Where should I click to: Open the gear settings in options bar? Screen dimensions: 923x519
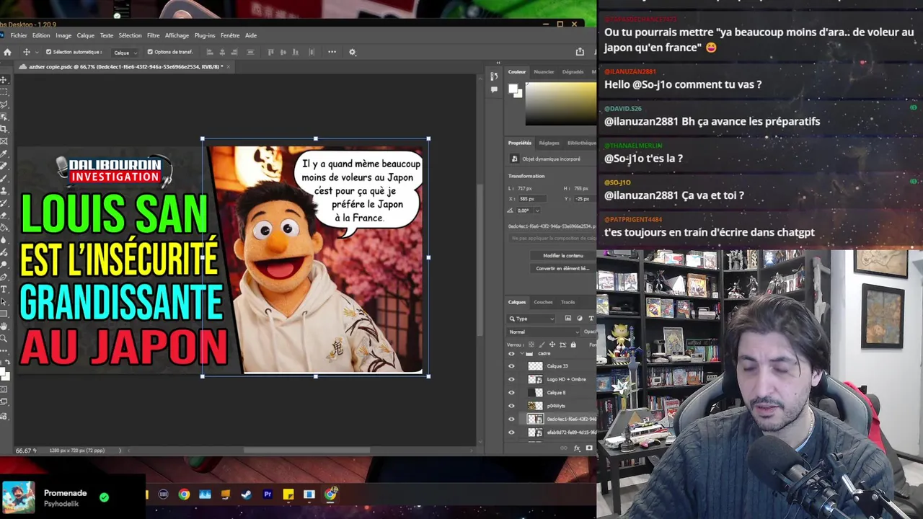click(352, 52)
